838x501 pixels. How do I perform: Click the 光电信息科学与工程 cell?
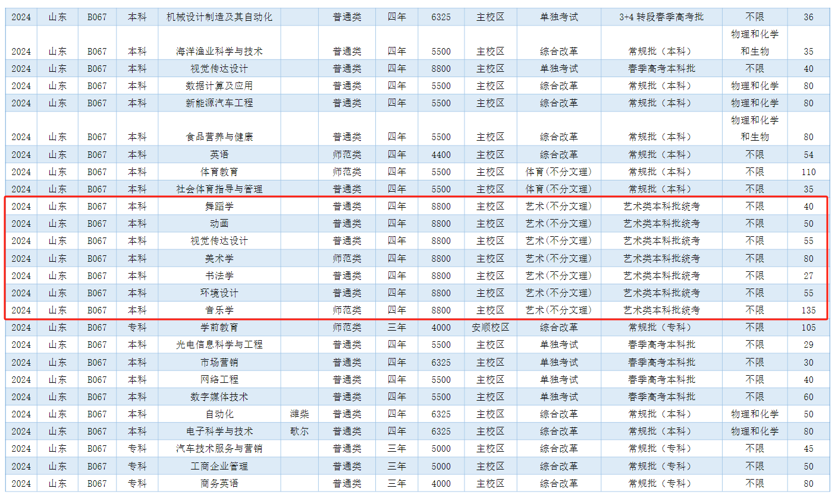point(219,344)
